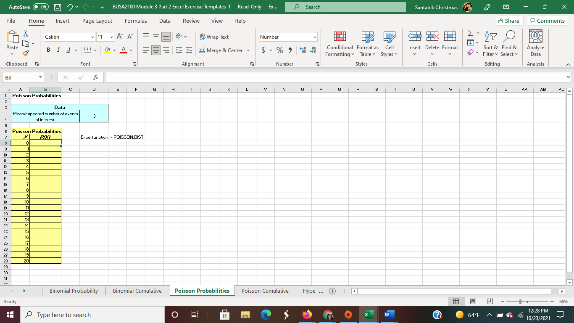Increase font size with larger A
The image size is (574, 323).
tap(120, 37)
